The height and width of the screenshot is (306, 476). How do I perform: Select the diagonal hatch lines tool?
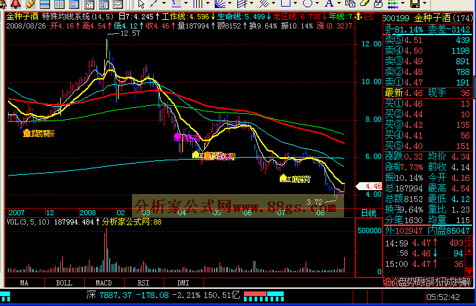pos(264,3)
